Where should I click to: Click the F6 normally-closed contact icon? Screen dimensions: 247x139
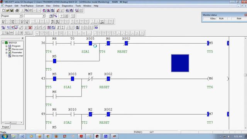coord(13,22)
